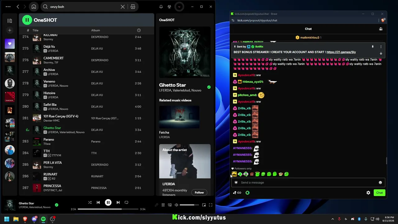Open the Spotify three-dot menu
The image size is (398, 224).
pos(8,7)
